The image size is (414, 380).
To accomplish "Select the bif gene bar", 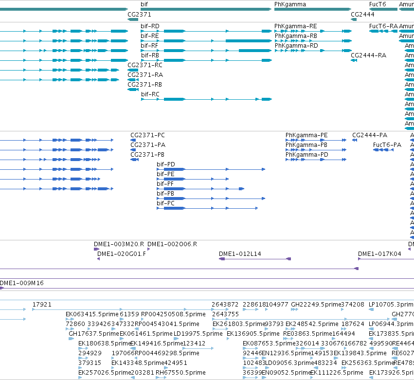I will click(206, 9).
